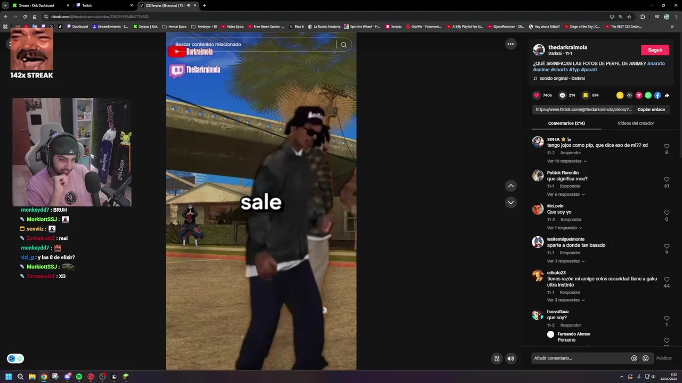682x383 pixels.
Task: Click the yellow repost share icon
Action: coord(620,95)
